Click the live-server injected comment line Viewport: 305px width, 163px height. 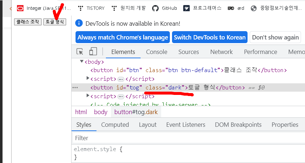[x=150, y=104]
